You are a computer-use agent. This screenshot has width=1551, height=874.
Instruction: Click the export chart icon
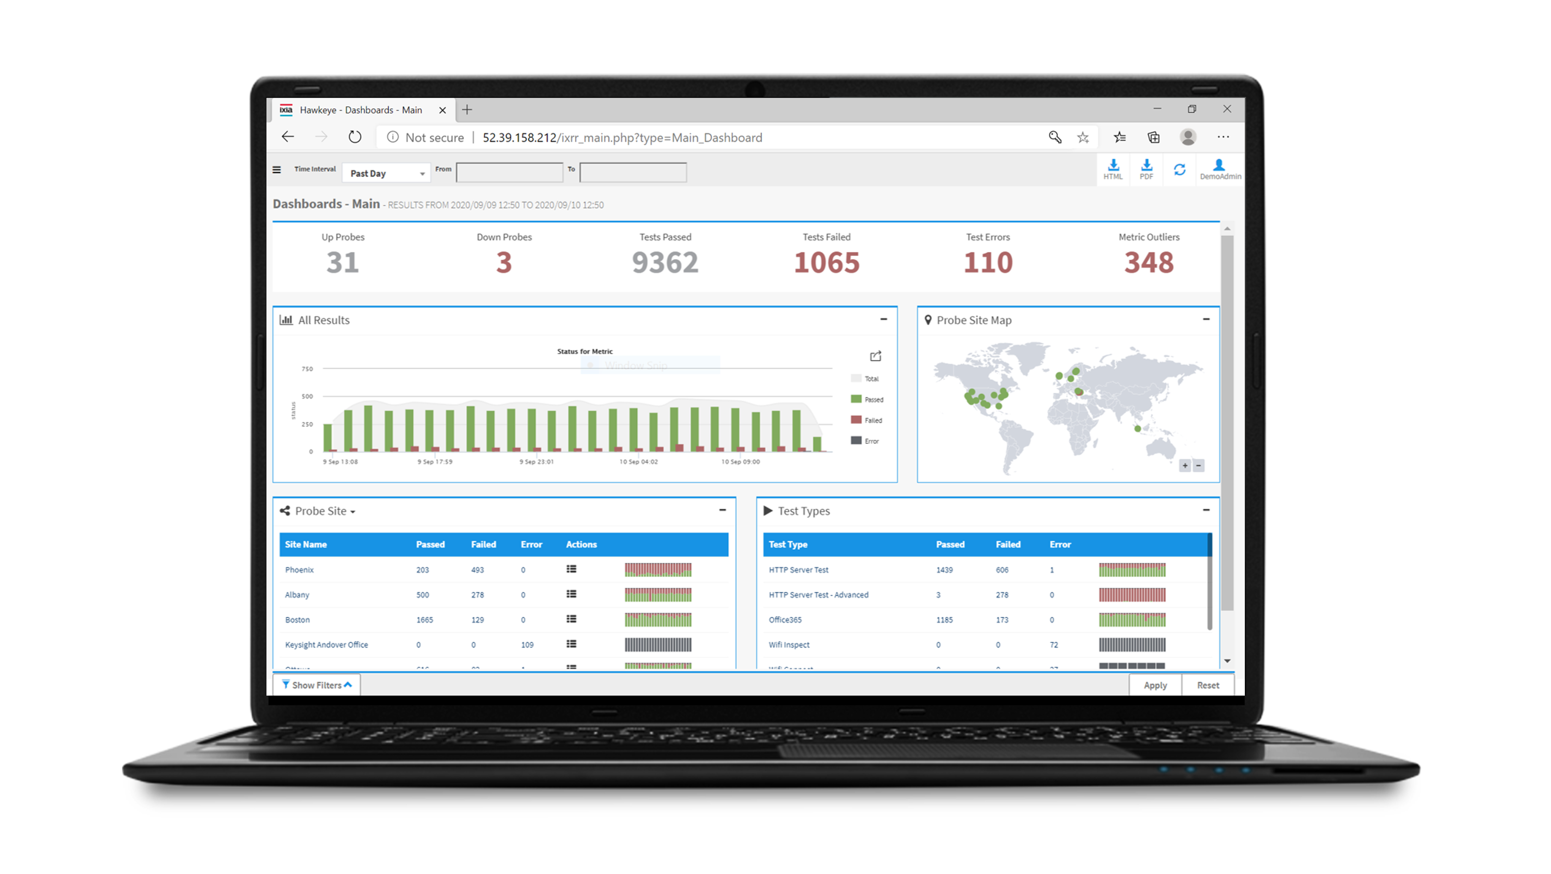click(x=876, y=356)
